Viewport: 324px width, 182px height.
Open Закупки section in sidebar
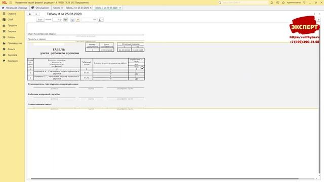pos(12,31)
